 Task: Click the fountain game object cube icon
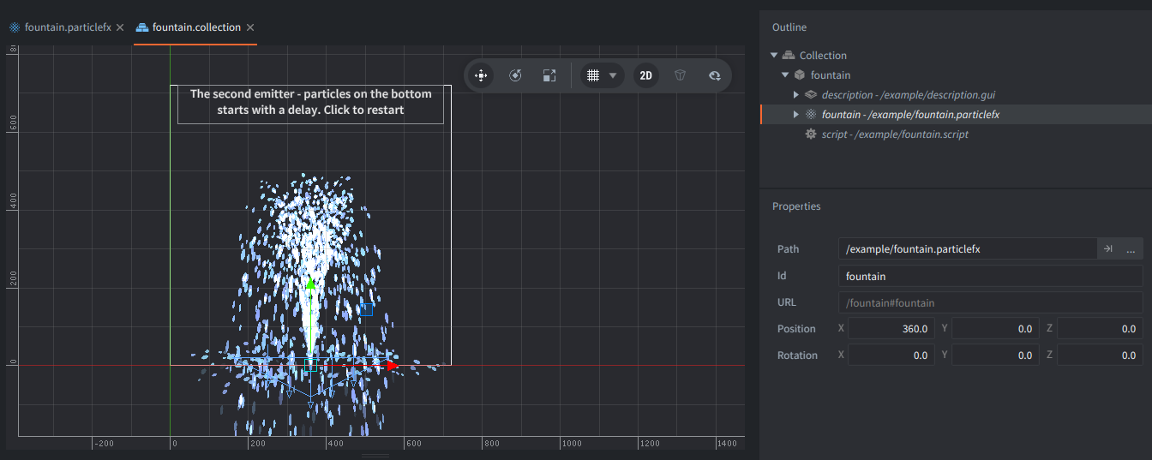[800, 75]
